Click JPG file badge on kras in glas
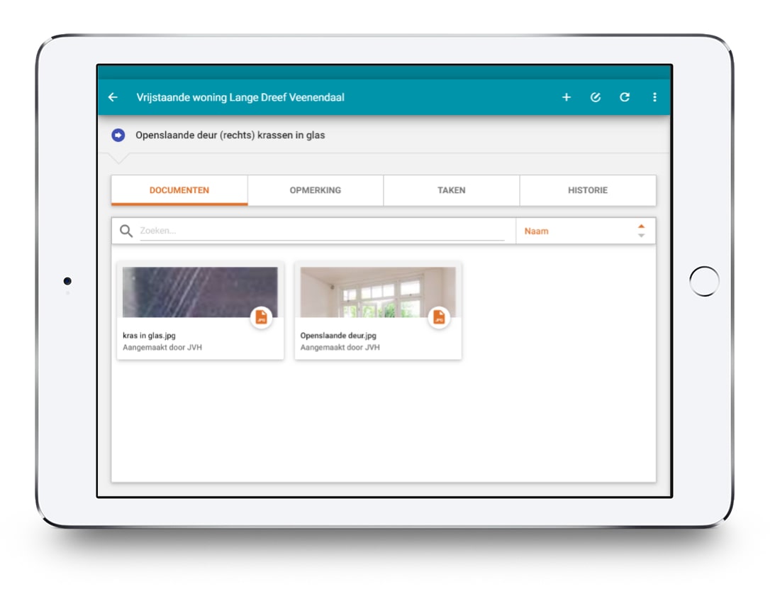The height and width of the screenshot is (599, 770). tap(261, 317)
